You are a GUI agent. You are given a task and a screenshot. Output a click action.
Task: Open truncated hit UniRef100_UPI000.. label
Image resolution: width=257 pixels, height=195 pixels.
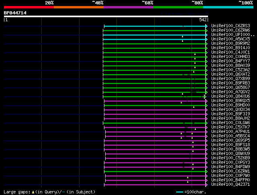point(233,35)
